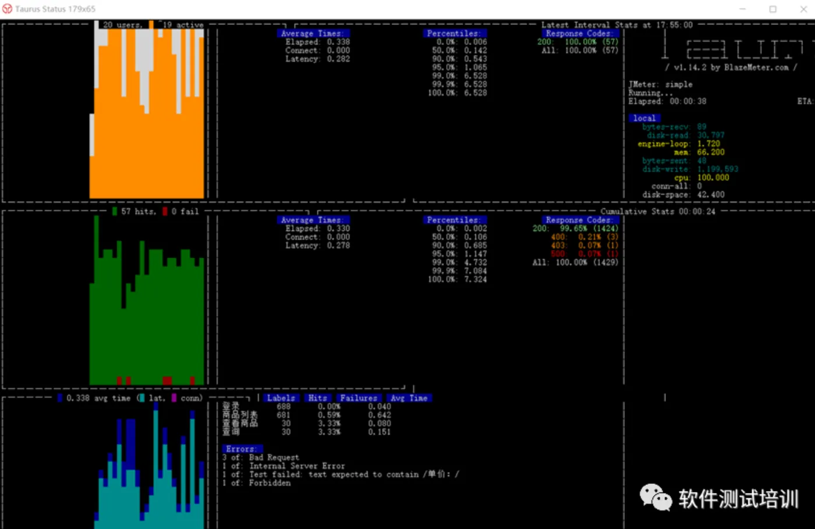This screenshot has height=529, width=815.
Task: Click the green hits chart
Action: pos(147,300)
